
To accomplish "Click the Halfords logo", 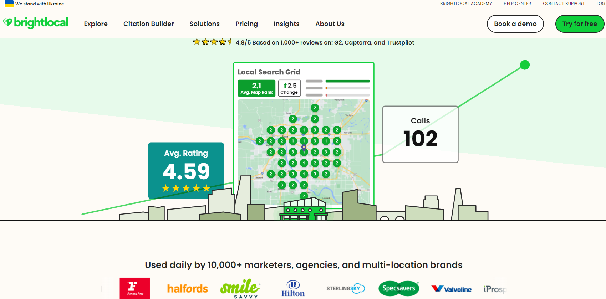I will pyautogui.click(x=187, y=288).
